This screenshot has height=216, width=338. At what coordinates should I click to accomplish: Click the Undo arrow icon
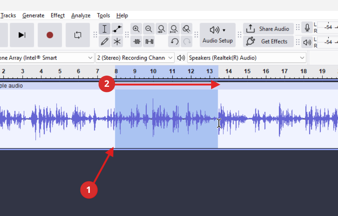pos(174,41)
